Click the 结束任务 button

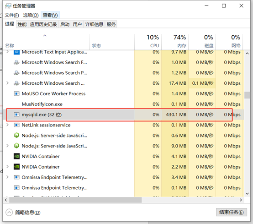[x=232, y=212]
